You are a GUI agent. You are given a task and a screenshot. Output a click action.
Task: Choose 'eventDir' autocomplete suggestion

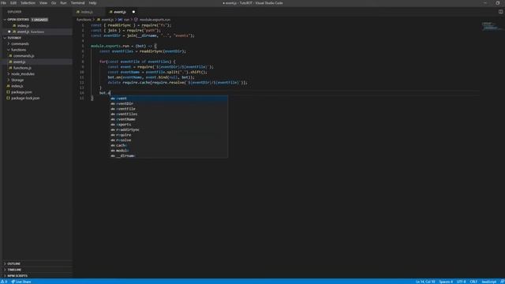click(169, 103)
